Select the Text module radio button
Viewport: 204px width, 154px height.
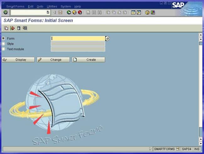click(3, 49)
